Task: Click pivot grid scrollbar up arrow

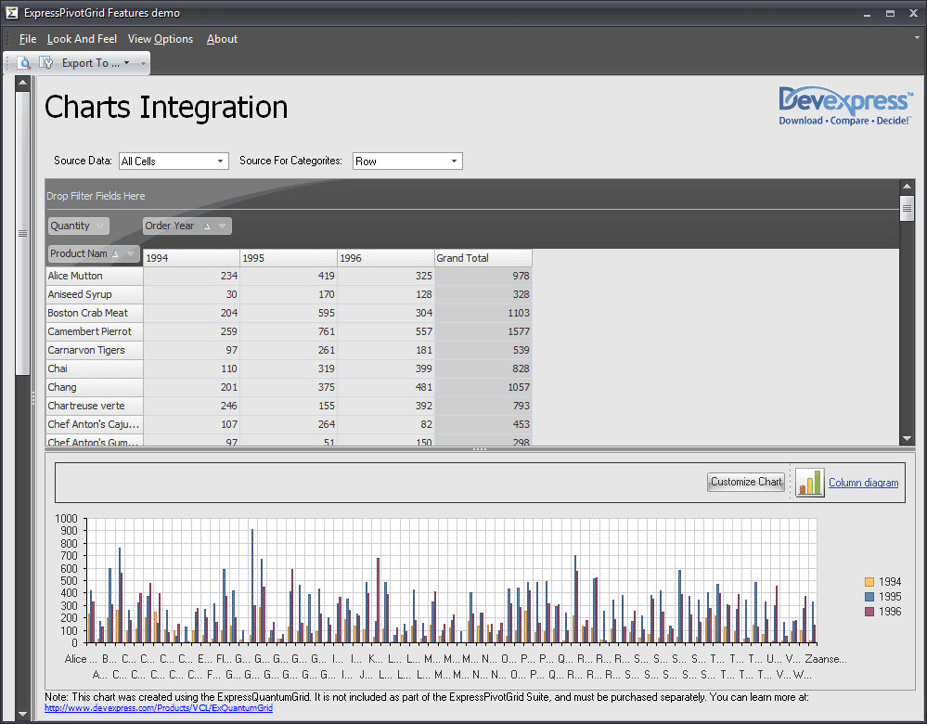Action: pyautogui.click(x=907, y=187)
